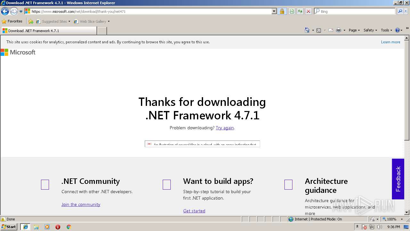Click the Refresh page icon
Screen dimensions: 410x231
click(300, 11)
